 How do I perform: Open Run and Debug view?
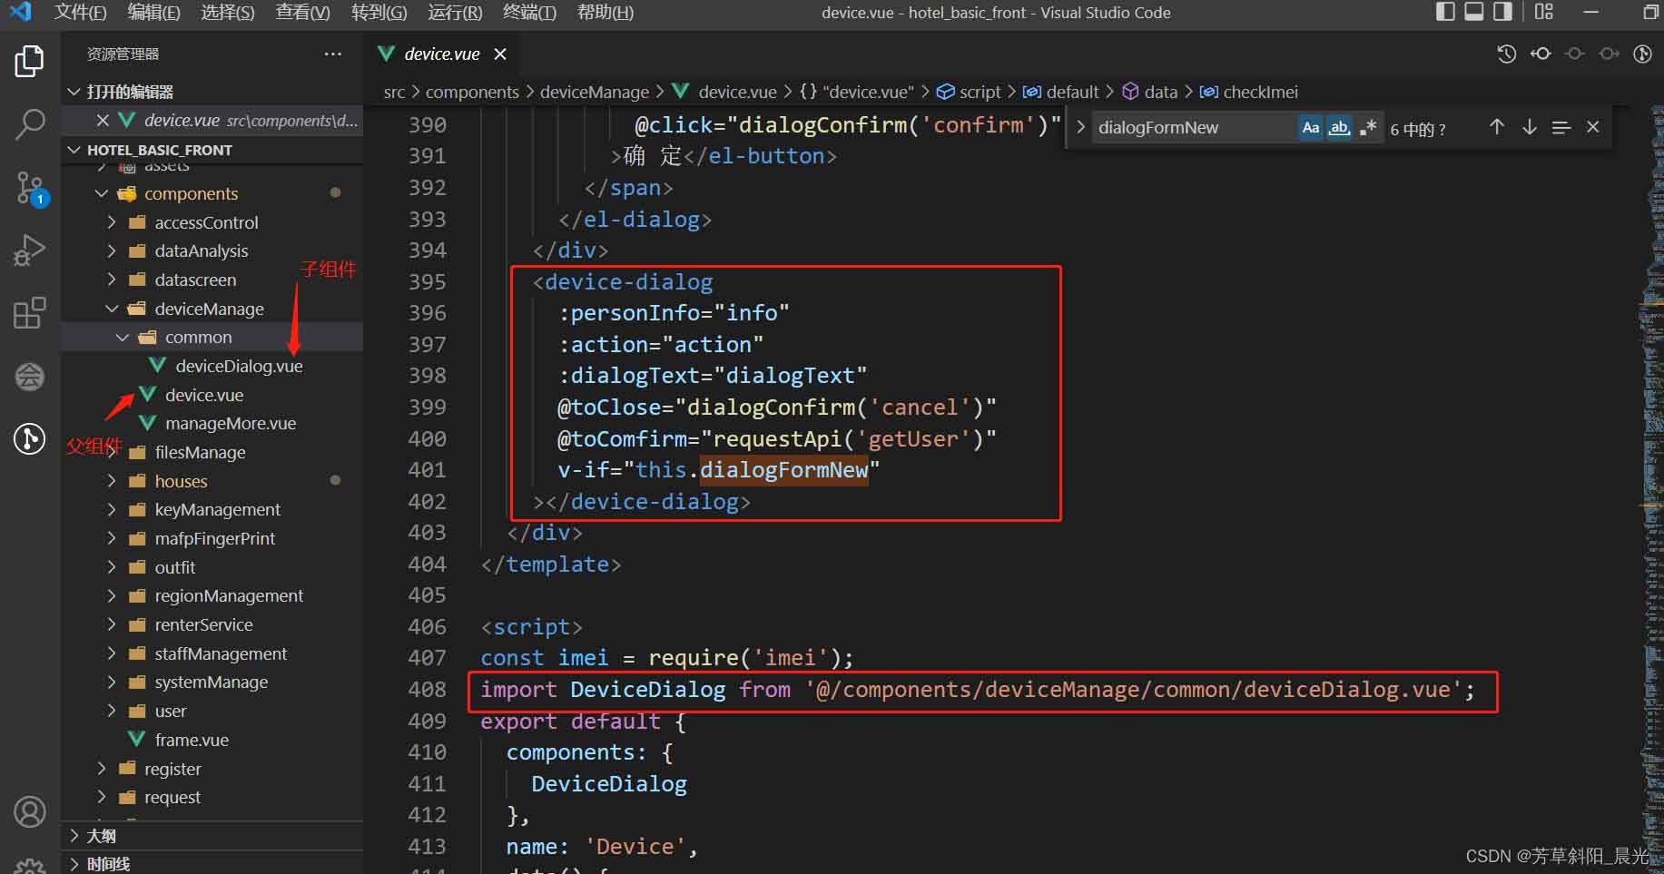[x=29, y=250]
